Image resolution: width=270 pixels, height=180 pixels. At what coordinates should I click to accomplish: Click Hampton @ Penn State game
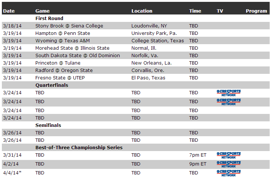tap(63, 33)
